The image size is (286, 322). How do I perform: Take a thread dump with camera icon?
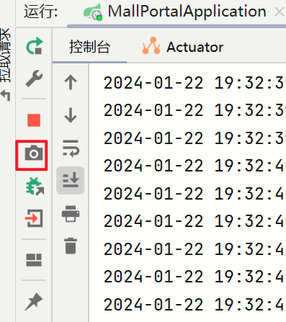point(34,153)
